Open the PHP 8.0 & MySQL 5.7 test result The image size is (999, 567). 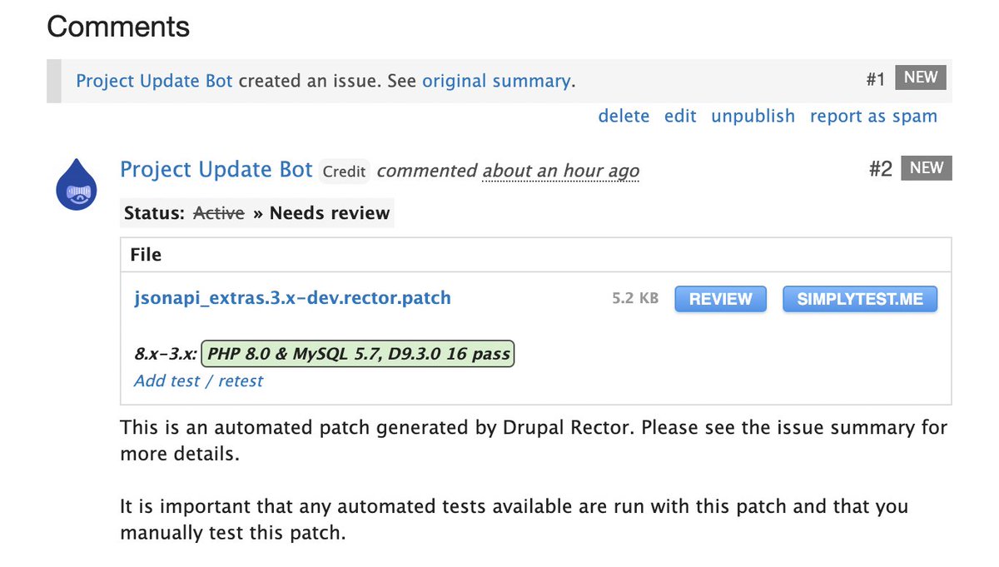point(358,354)
